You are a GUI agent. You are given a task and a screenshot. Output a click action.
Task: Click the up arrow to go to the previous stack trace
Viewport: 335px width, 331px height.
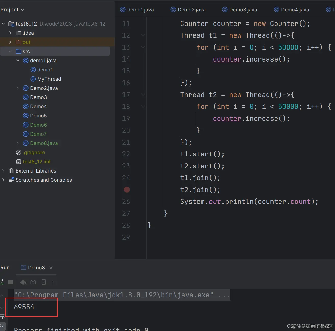[2, 296]
